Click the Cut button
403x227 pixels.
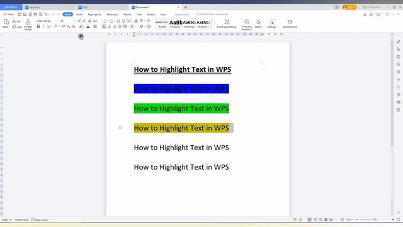pyautogui.click(x=16, y=21)
